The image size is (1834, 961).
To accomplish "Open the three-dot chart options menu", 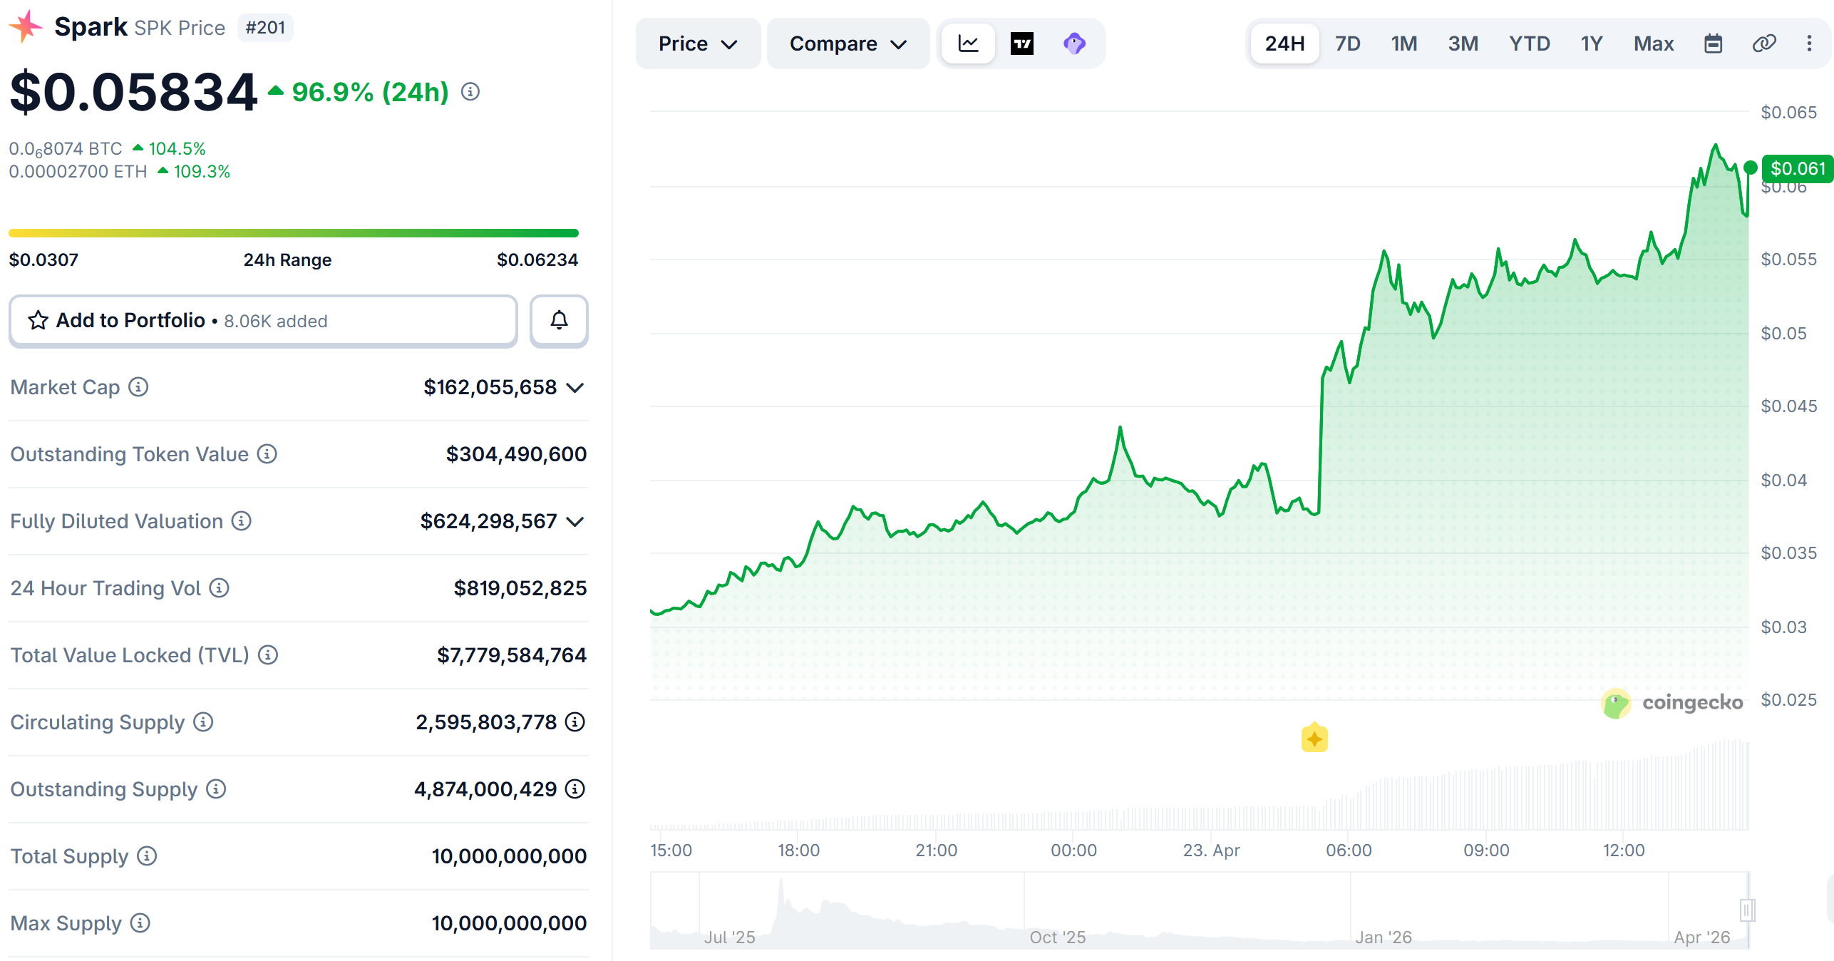I will pos(1809,43).
